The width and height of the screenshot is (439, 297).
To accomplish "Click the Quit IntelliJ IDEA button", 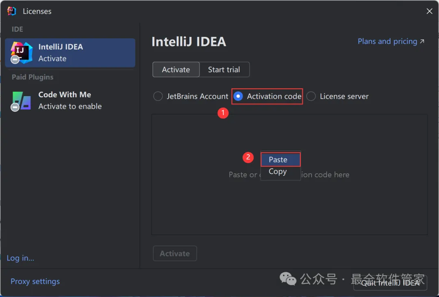I will coord(390,283).
